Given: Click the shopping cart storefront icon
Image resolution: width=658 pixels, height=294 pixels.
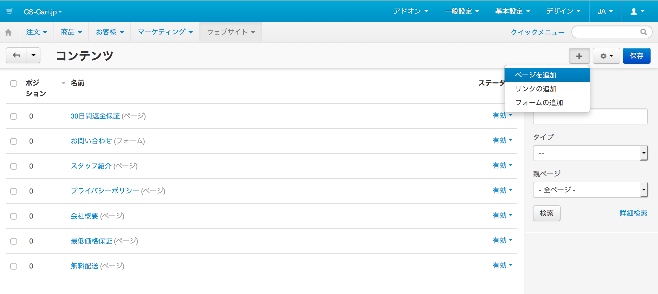Looking at the screenshot, I should tap(10, 11).
